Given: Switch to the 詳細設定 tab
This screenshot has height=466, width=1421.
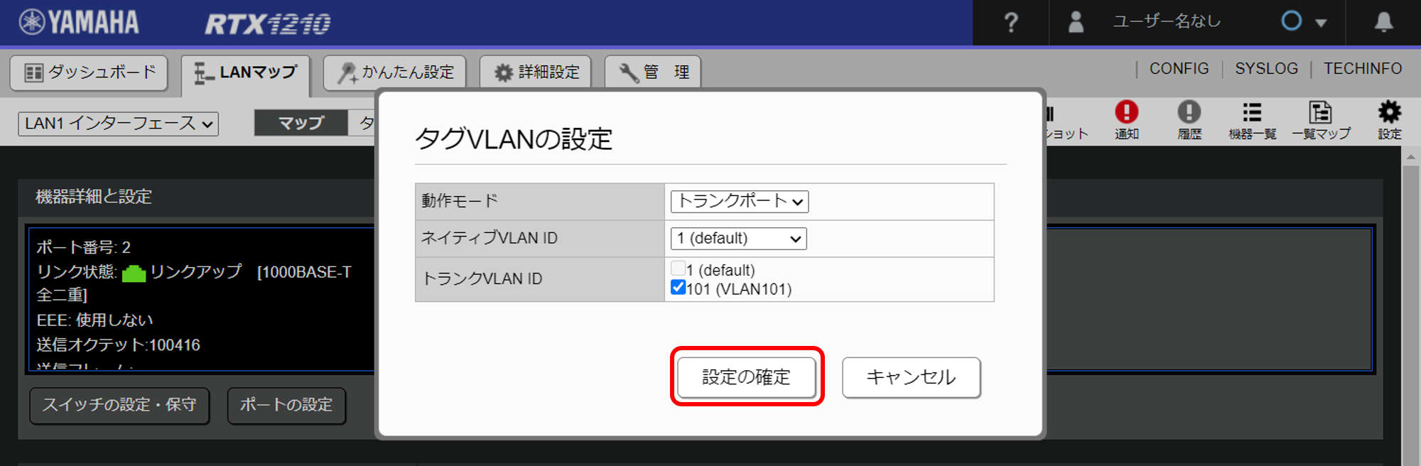Looking at the screenshot, I should tap(536, 72).
